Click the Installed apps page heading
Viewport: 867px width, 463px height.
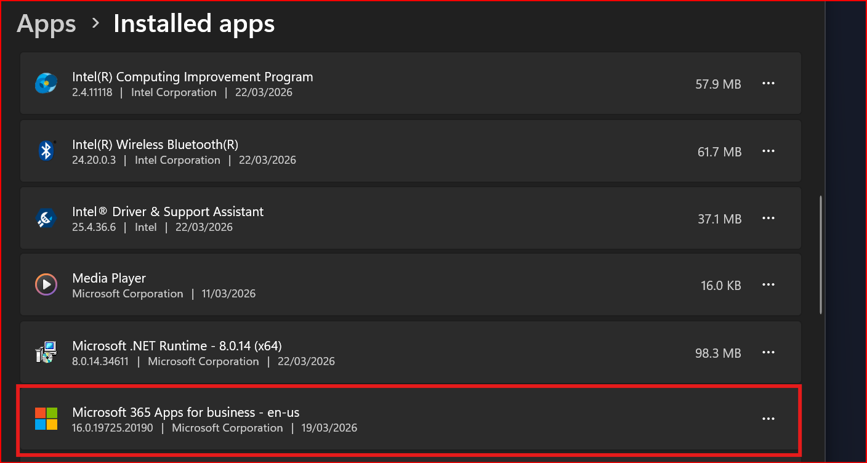[194, 24]
